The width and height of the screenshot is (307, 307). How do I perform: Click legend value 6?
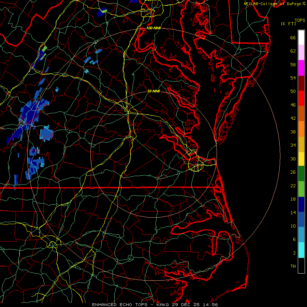(294, 239)
